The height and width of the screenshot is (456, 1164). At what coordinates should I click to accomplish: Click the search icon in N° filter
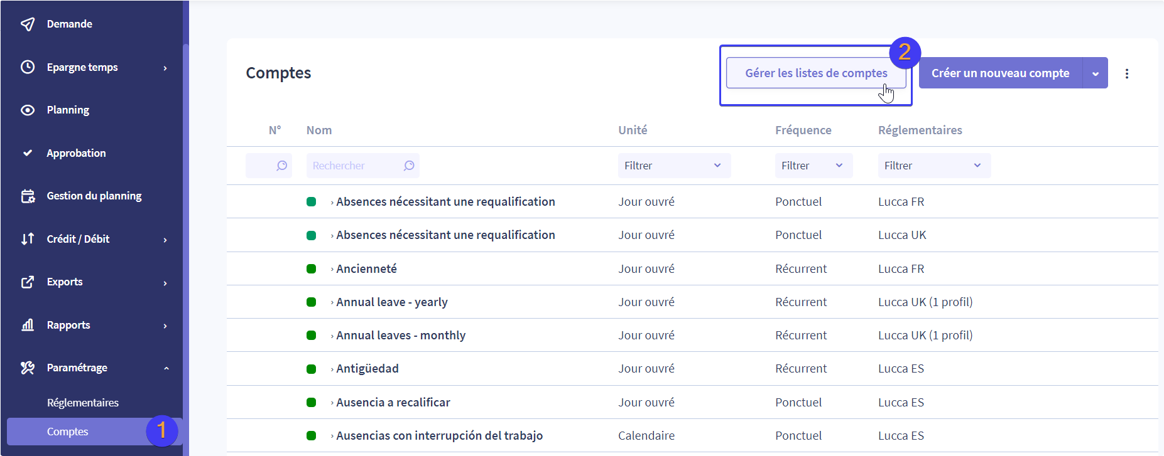pyautogui.click(x=282, y=166)
